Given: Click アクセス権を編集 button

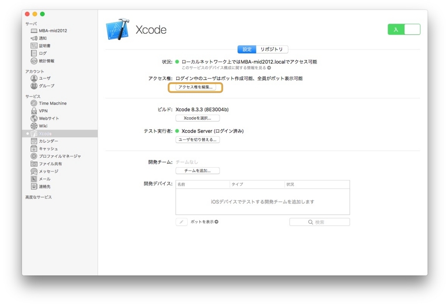Looking at the screenshot, I should click(196, 87).
